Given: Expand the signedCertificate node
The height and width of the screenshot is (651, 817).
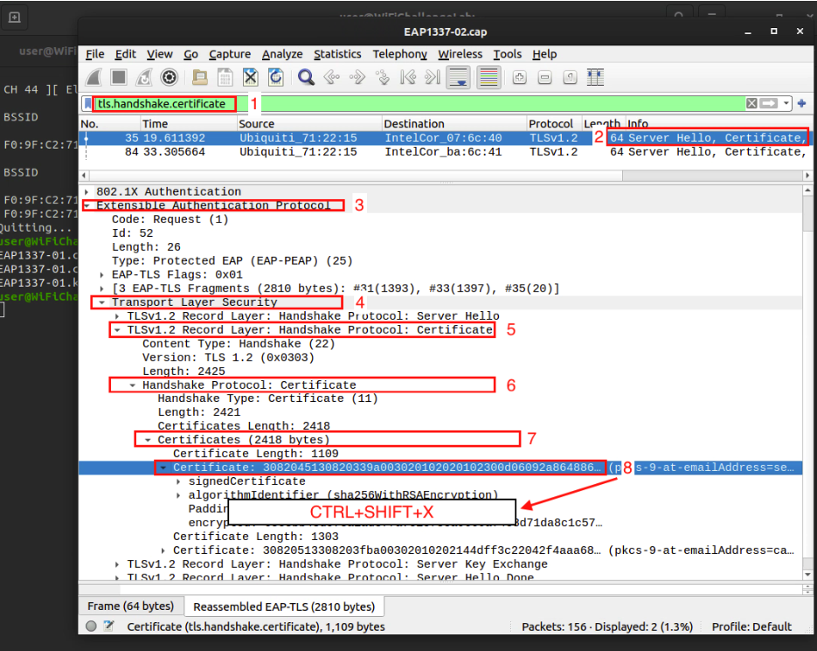Looking at the screenshot, I should [x=179, y=481].
